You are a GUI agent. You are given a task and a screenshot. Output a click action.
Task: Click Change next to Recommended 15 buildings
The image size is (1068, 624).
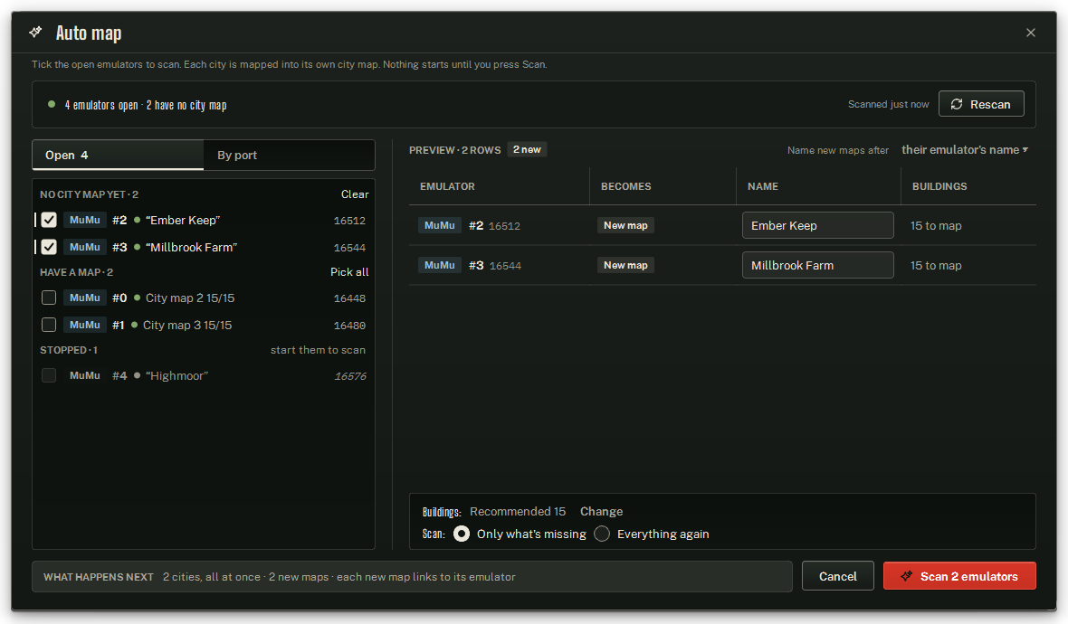602,512
